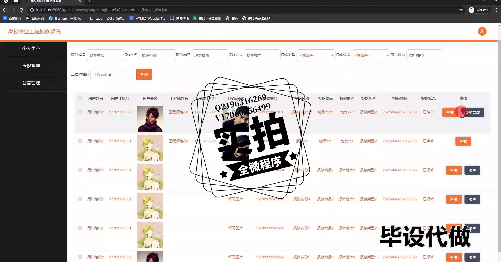Screen dimensions: 501x262
Task: Click 查看 for 报修物品4 row
Action: click(454, 170)
